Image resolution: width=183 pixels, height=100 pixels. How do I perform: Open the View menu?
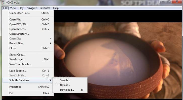point(13,8)
